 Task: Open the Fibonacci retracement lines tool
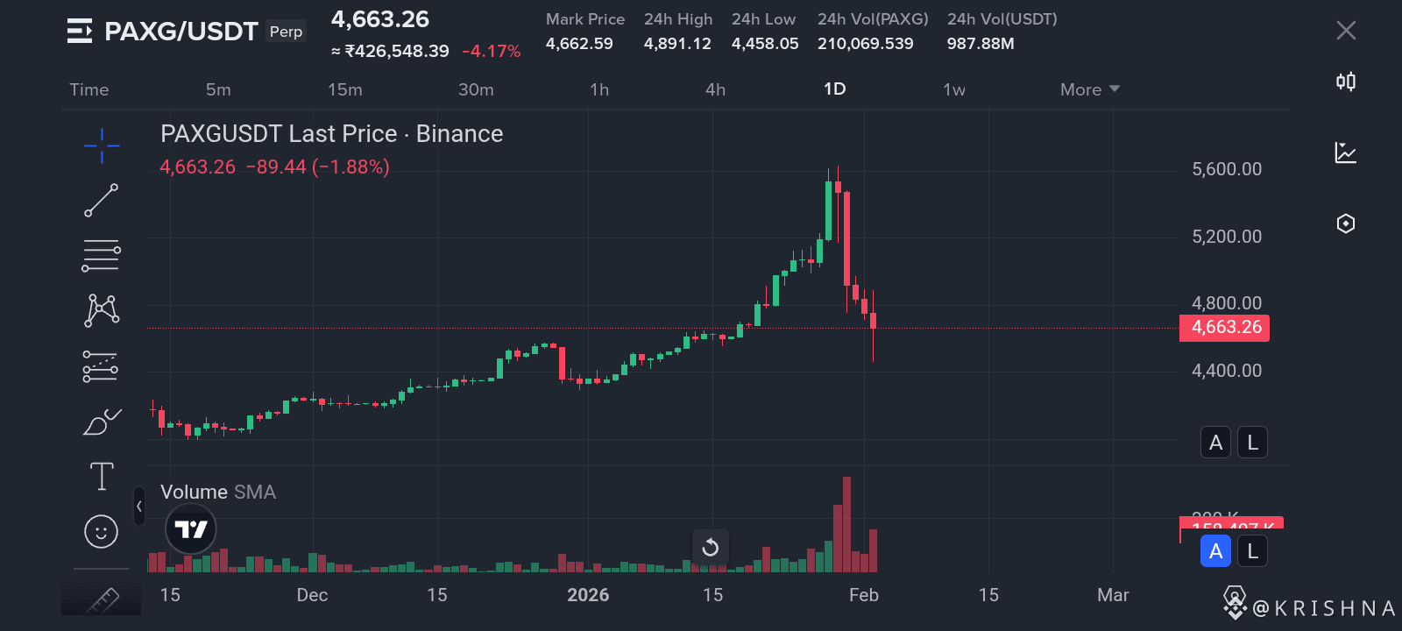pos(102,256)
